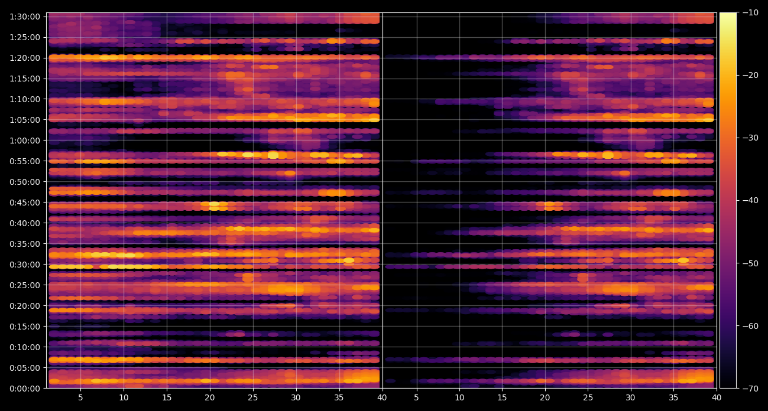Click tick label 35 of second heatmap
Image resolution: width=768 pixels, height=411 pixels.
[x=674, y=398]
